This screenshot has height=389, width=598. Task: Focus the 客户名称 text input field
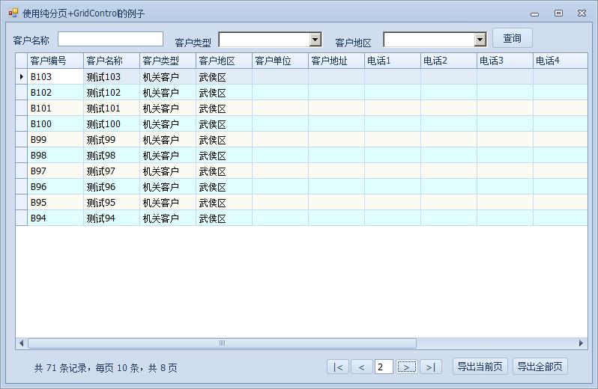(111, 39)
